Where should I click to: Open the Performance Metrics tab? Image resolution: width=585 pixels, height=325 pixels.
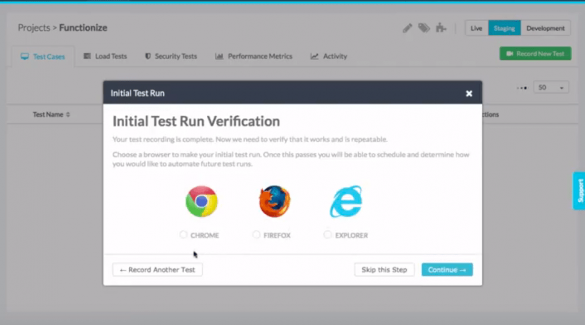pyautogui.click(x=254, y=56)
